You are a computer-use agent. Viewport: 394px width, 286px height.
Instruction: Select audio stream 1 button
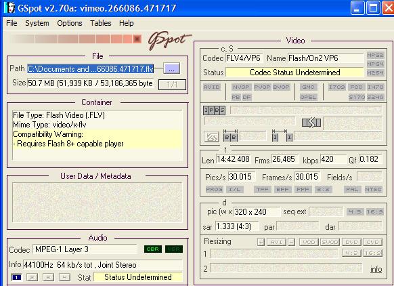pyautogui.click(x=16, y=277)
